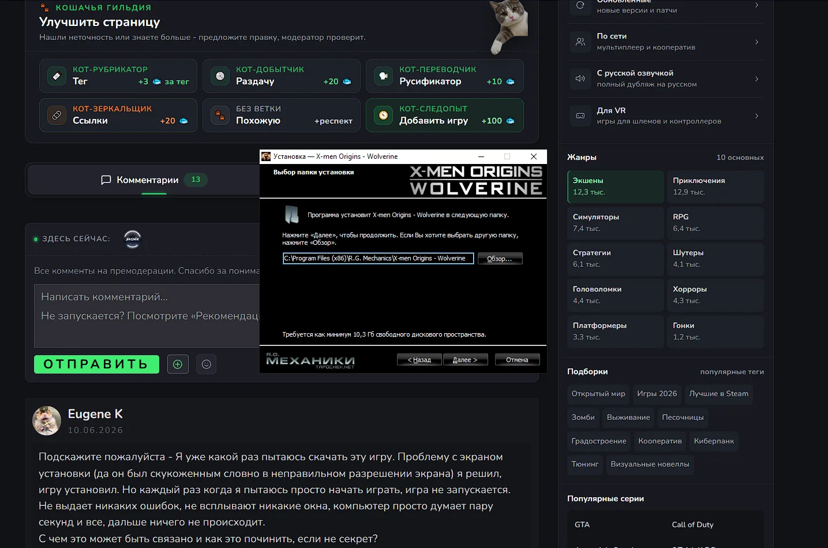This screenshot has height=548, width=828.
Task: Expand the По сети category chevron
Action: click(x=756, y=42)
